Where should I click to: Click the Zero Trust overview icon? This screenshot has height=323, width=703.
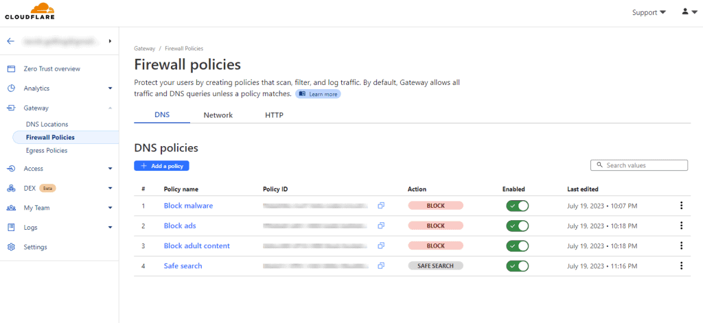(12, 69)
